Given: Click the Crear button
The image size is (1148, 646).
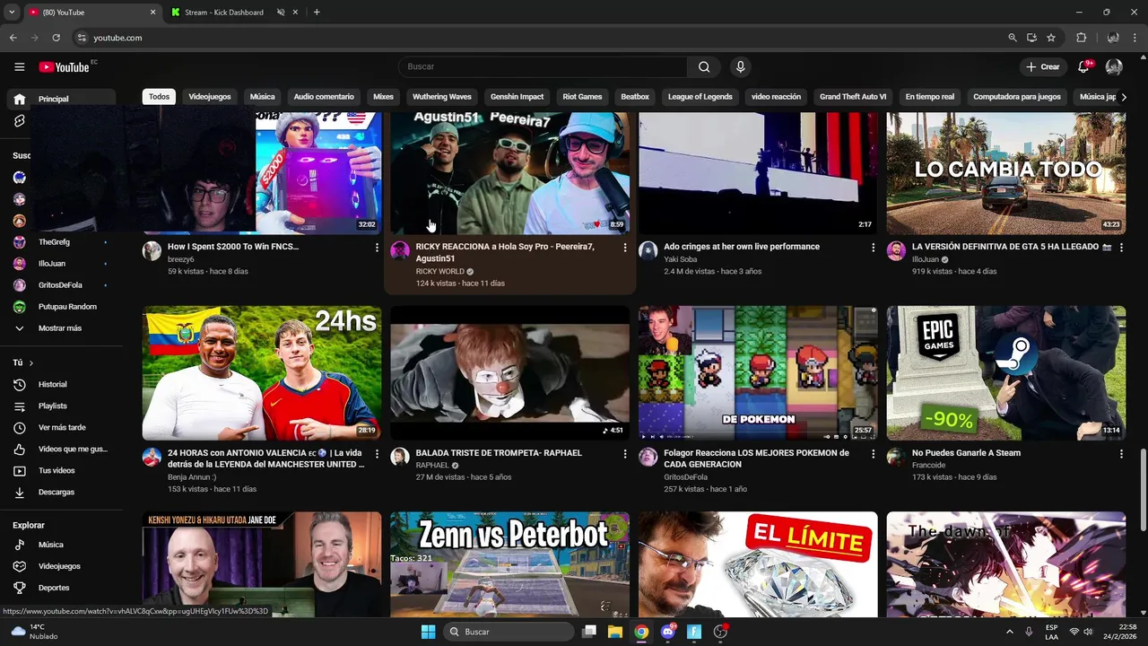Looking at the screenshot, I should [1042, 66].
